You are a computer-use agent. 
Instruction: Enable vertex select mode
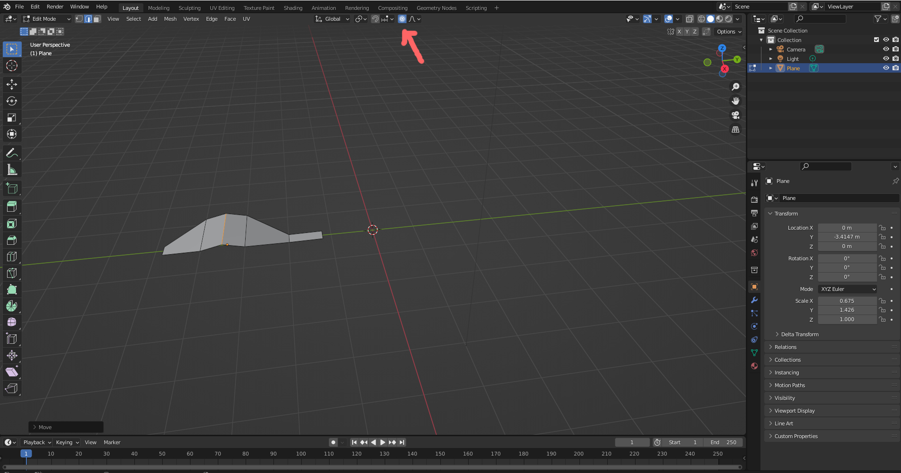(80, 19)
